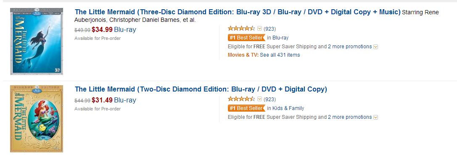Open 923 reviews for Three-Disc edition
This screenshot has height=157, width=457.
click(x=269, y=29)
